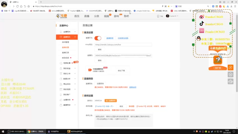Image resolution: width=238 pixels, height=134 pixels.
Task: Click the address bar URL
Action: (48, 6)
